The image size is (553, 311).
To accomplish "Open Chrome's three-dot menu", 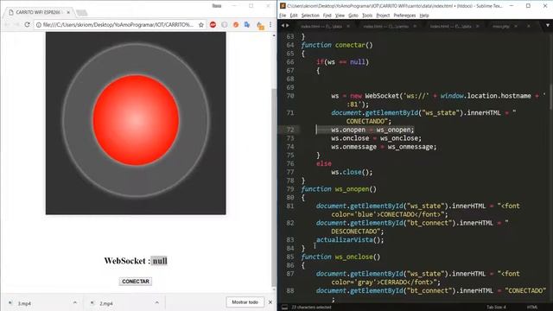I will (270, 25).
